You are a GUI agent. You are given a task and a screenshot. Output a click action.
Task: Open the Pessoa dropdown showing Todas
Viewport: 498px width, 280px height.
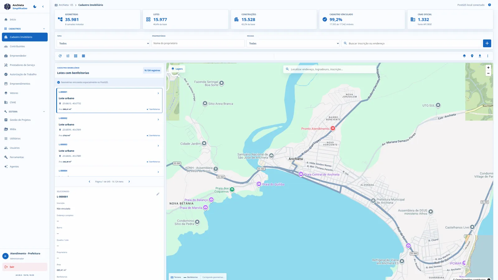pos(293,43)
